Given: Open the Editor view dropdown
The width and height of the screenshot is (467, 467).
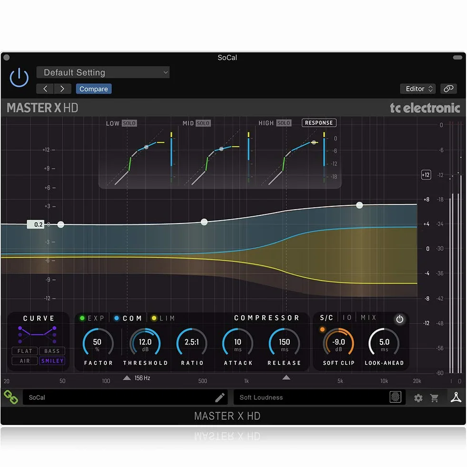Looking at the screenshot, I should (x=418, y=89).
